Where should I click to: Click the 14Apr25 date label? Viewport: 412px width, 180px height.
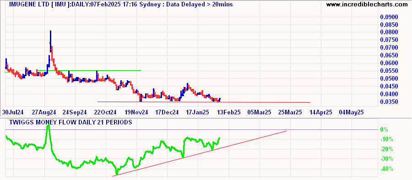[x=320, y=112]
